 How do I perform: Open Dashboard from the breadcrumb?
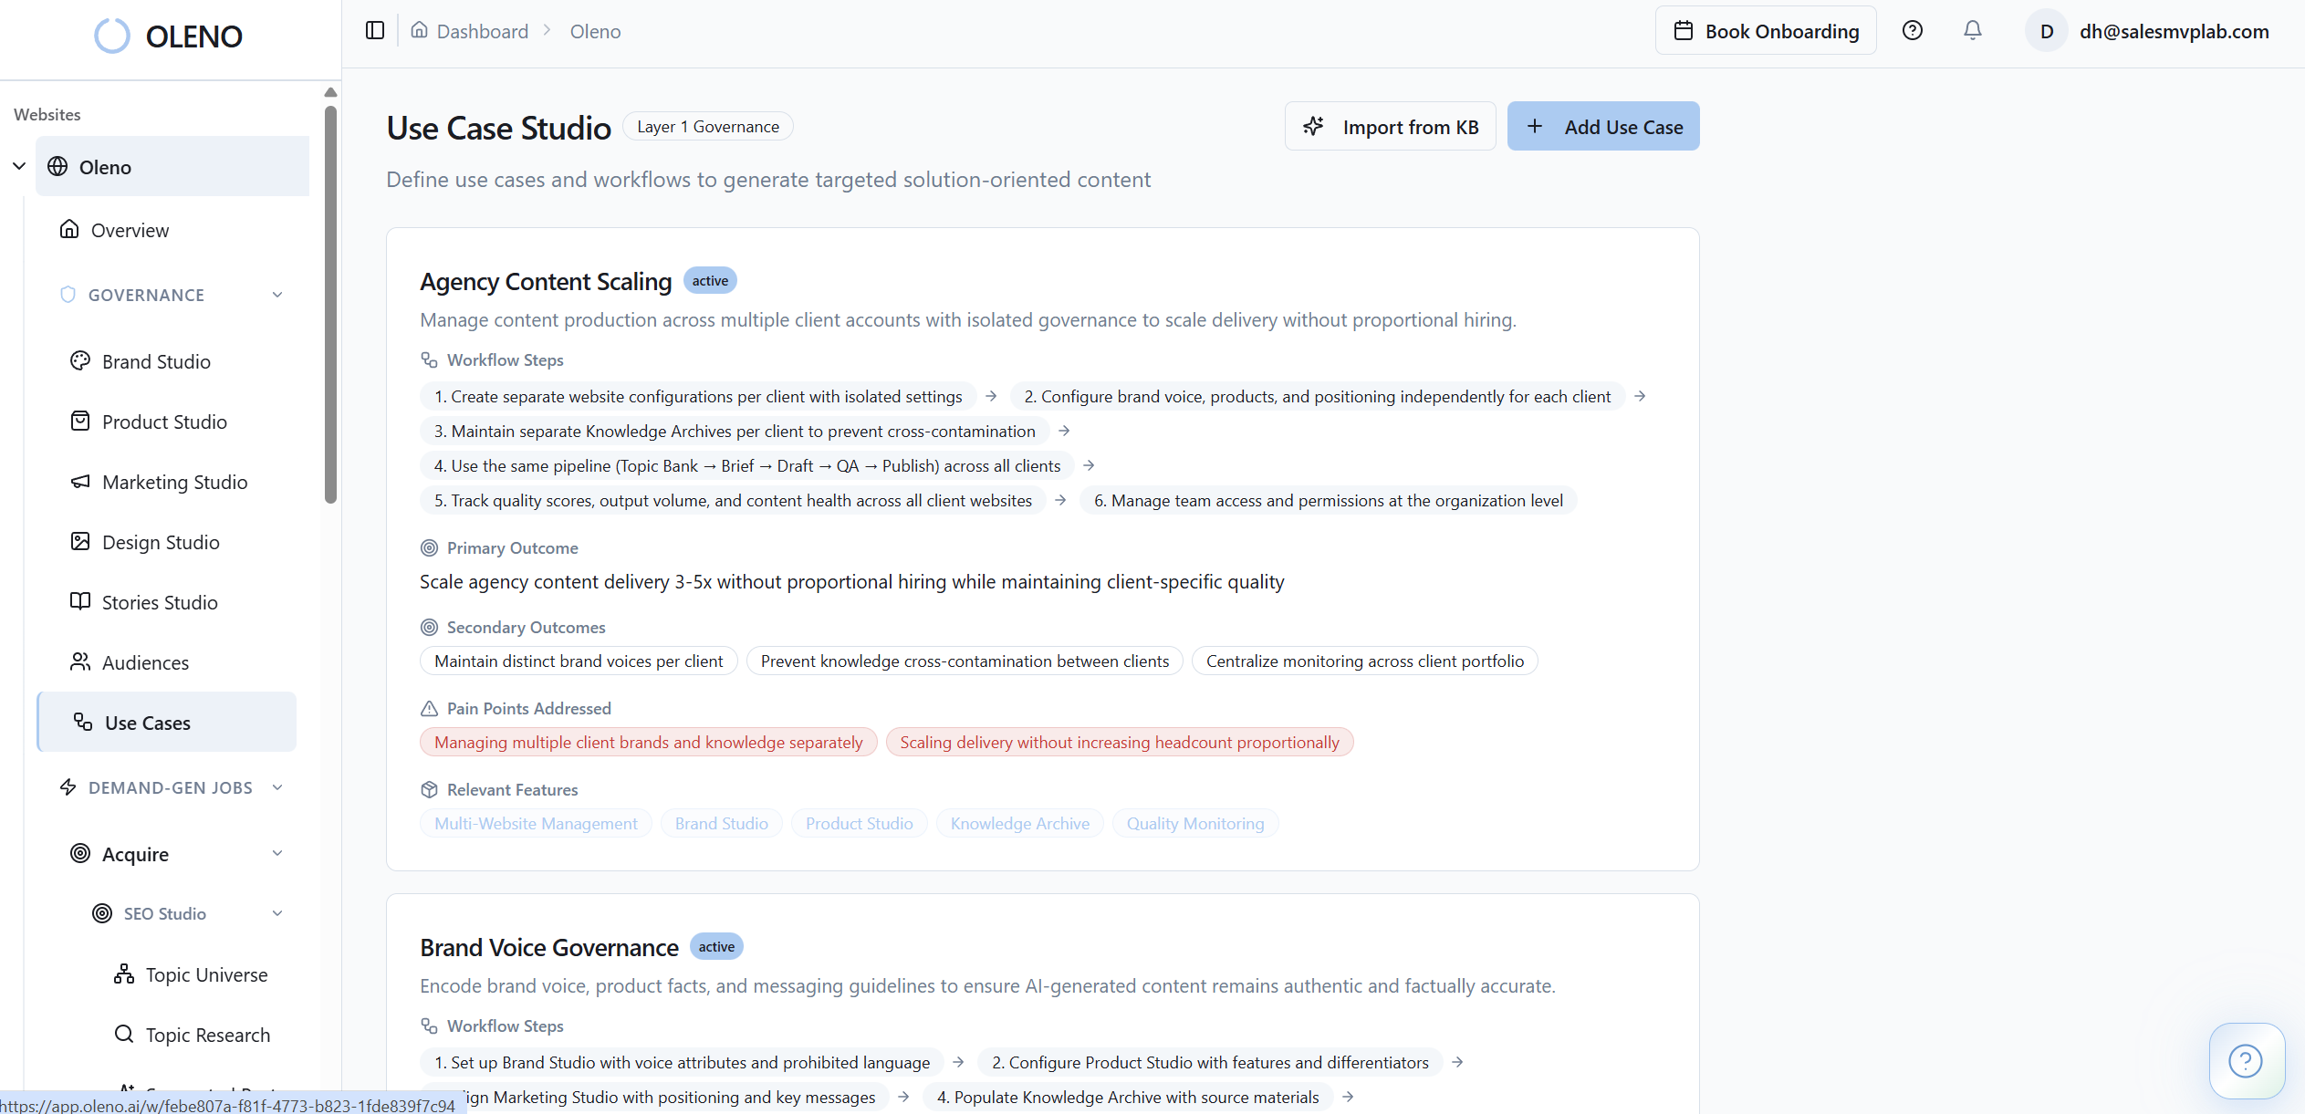pyautogui.click(x=482, y=30)
